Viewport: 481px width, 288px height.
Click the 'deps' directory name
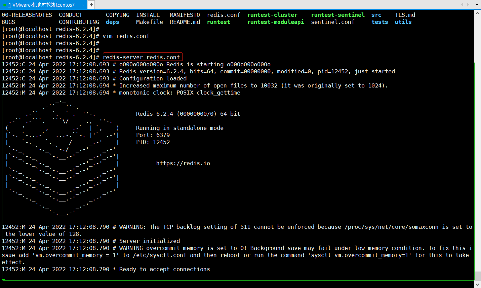pos(113,22)
